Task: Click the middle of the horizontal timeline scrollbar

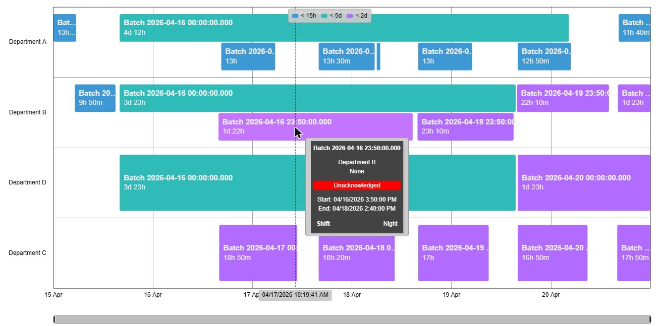Action: (352, 319)
